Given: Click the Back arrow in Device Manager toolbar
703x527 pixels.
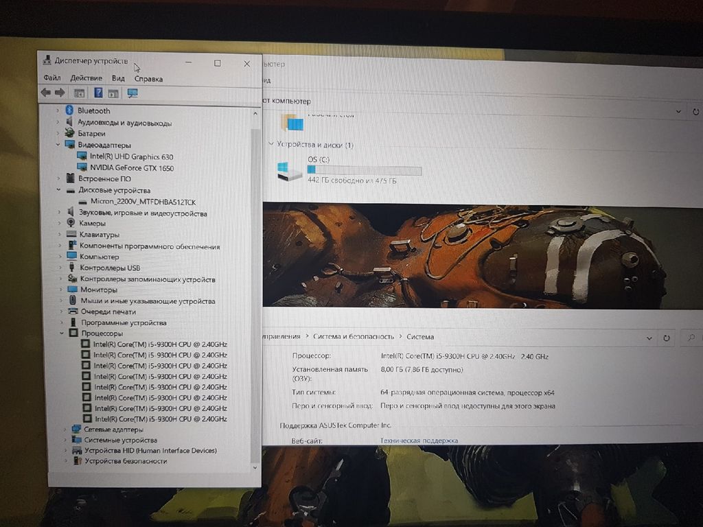Looking at the screenshot, I should [x=46, y=93].
